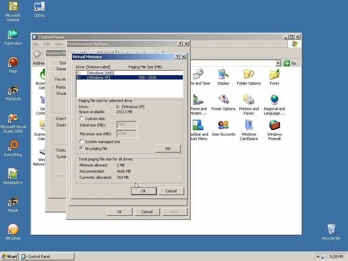The width and height of the screenshot is (348, 261).
Task: Click Cancel in Virtual Memory dialog
Action: pyautogui.click(x=171, y=191)
